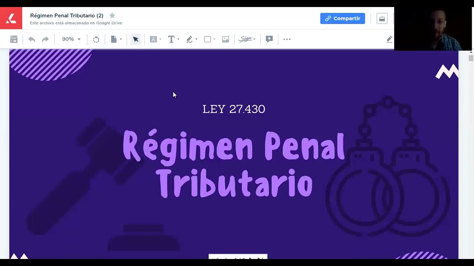Click the LEY 27.430 heading text
Viewport: 474px width, 266px height.
234,109
